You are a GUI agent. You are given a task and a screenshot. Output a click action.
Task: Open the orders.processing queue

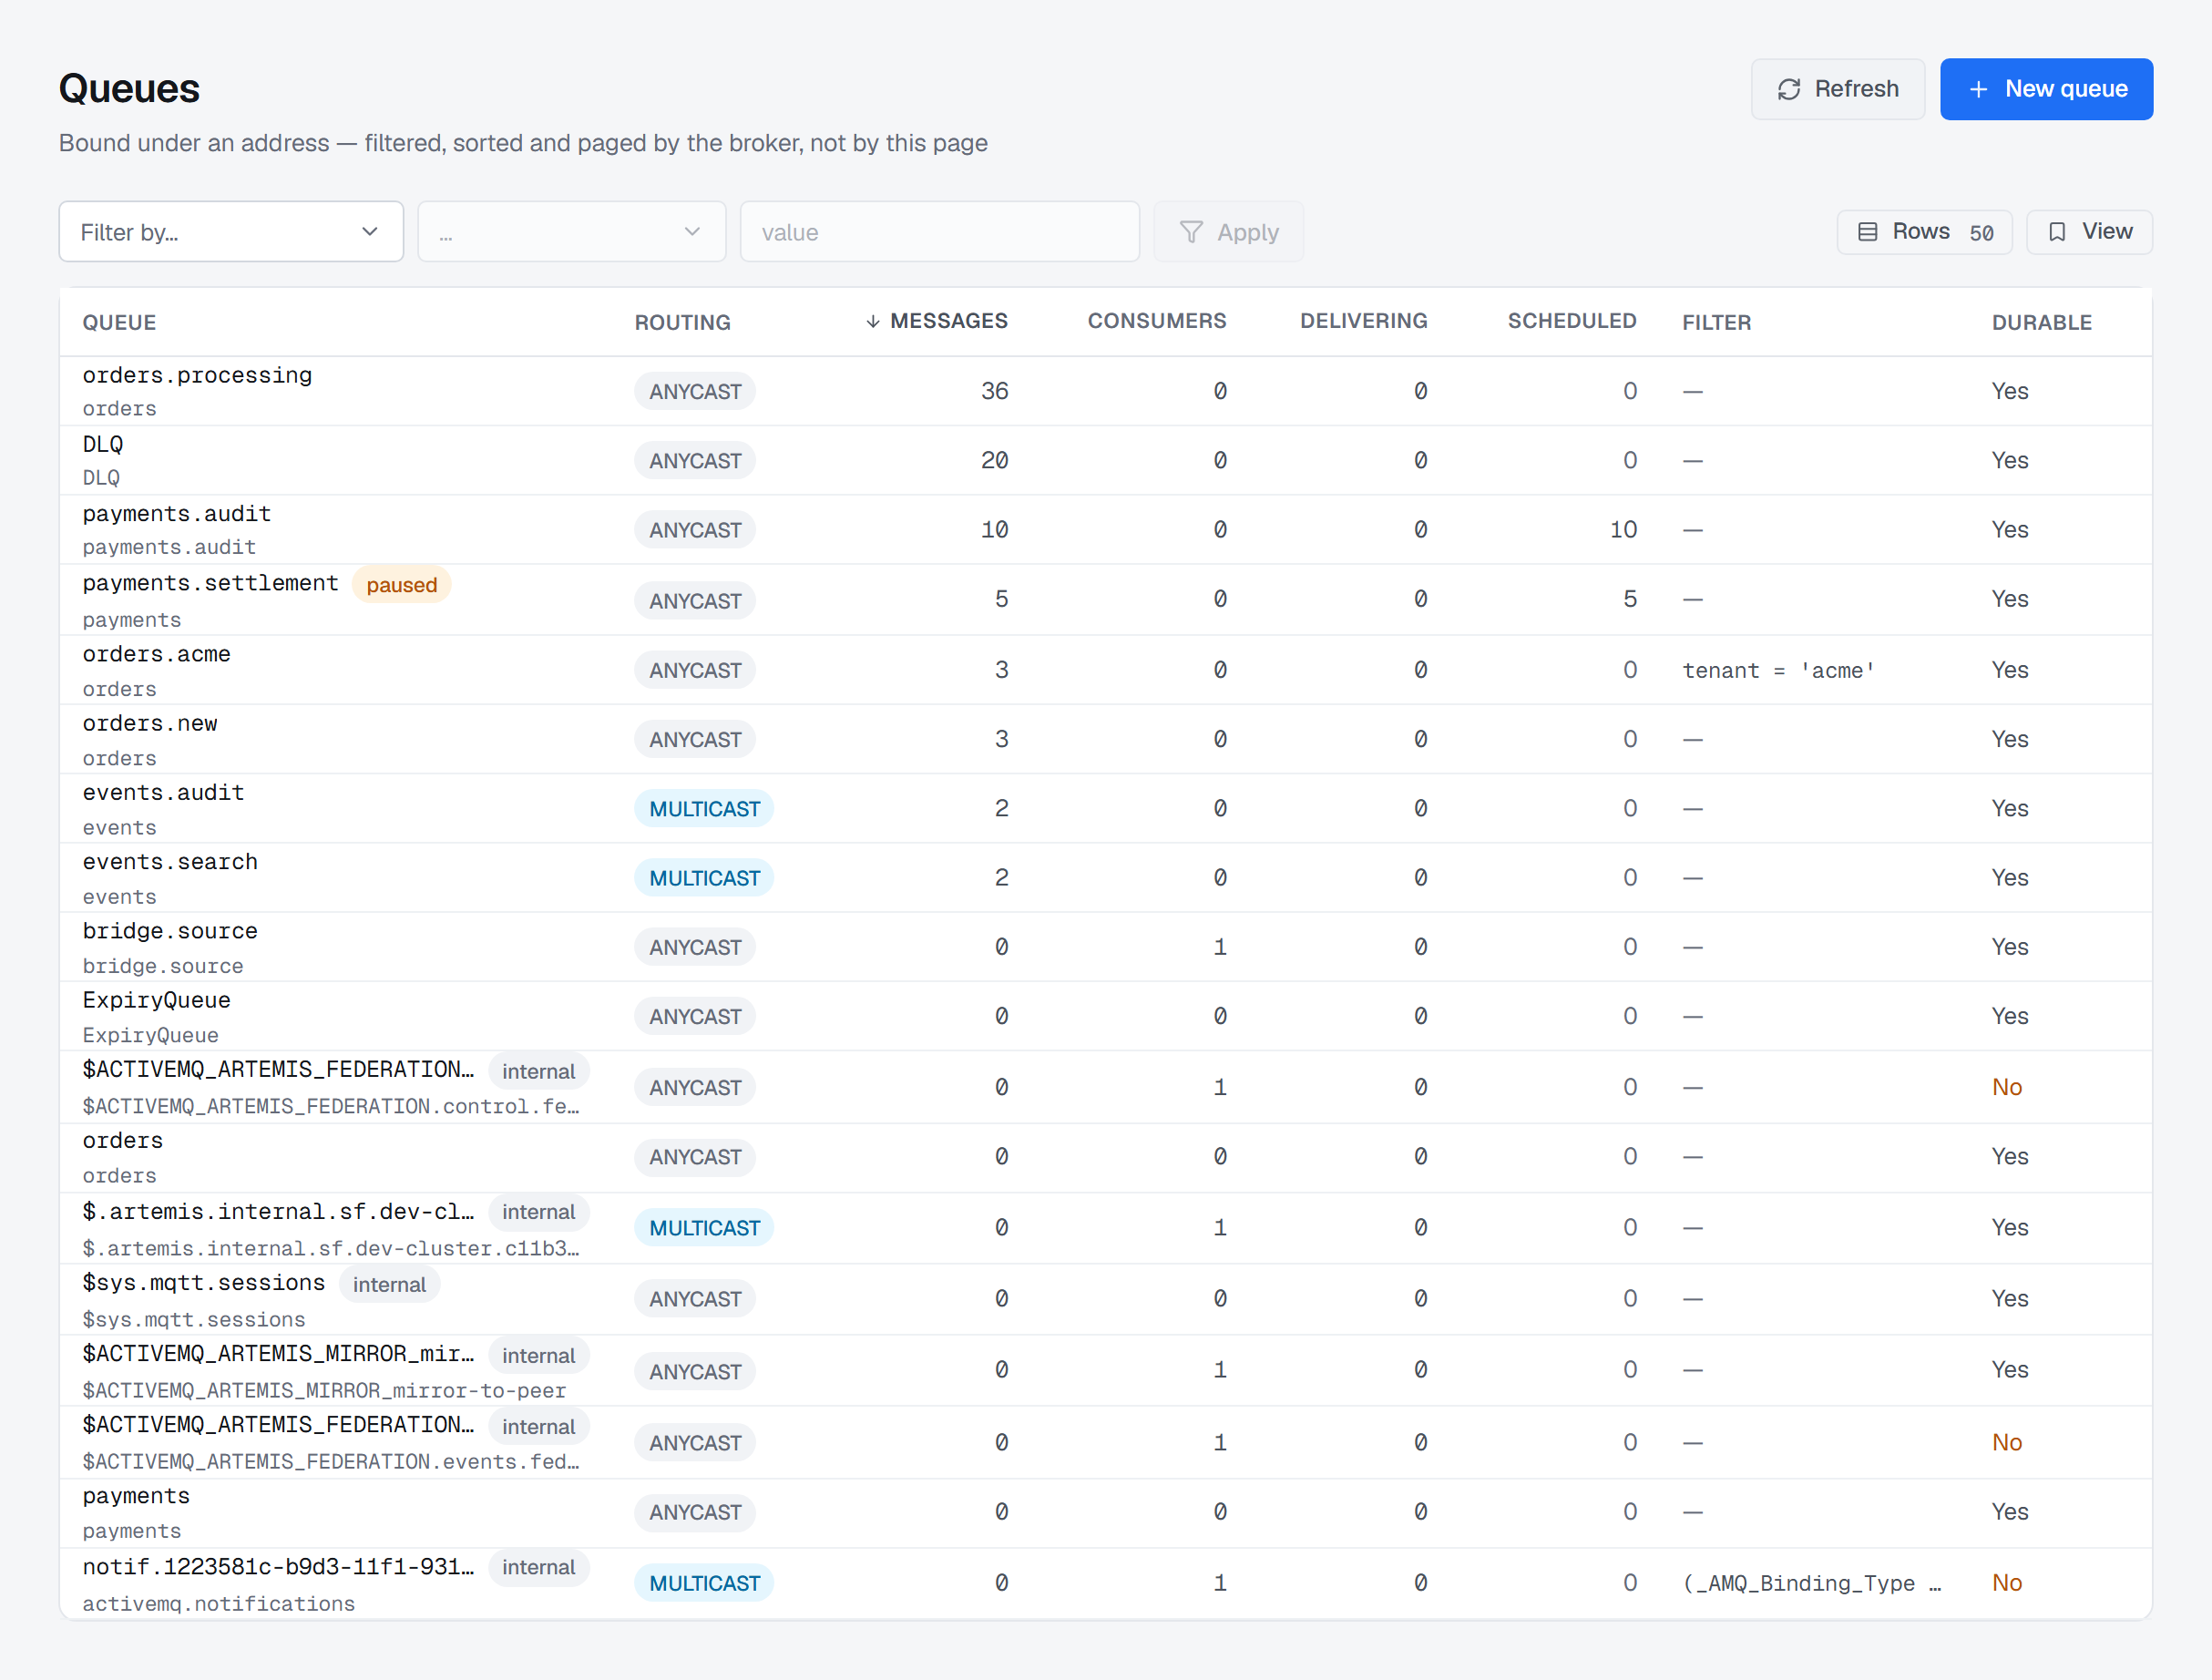[197, 375]
